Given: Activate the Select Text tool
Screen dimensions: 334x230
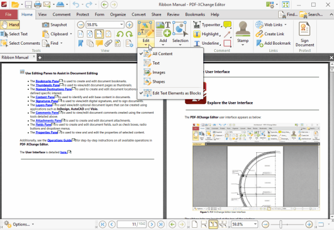Looking at the screenshot, I should [x=14, y=34].
